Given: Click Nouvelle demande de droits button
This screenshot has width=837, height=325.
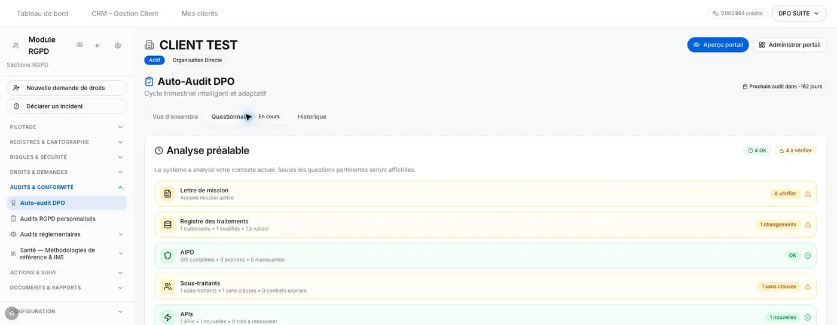Looking at the screenshot, I should 66,88.
